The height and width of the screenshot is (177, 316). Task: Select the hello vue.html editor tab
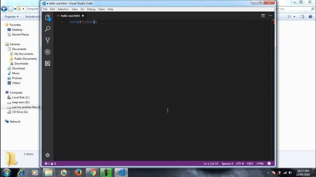tap(70, 16)
